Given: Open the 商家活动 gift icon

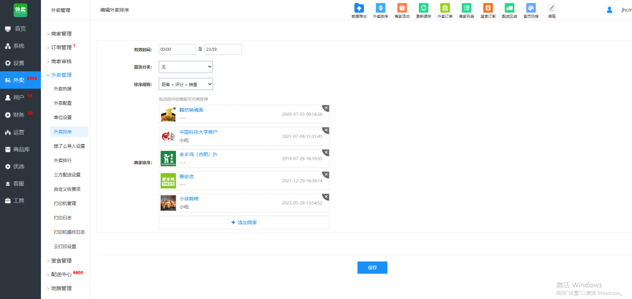Looking at the screenshot, I should pyautogui.click(x=402, y=8).
